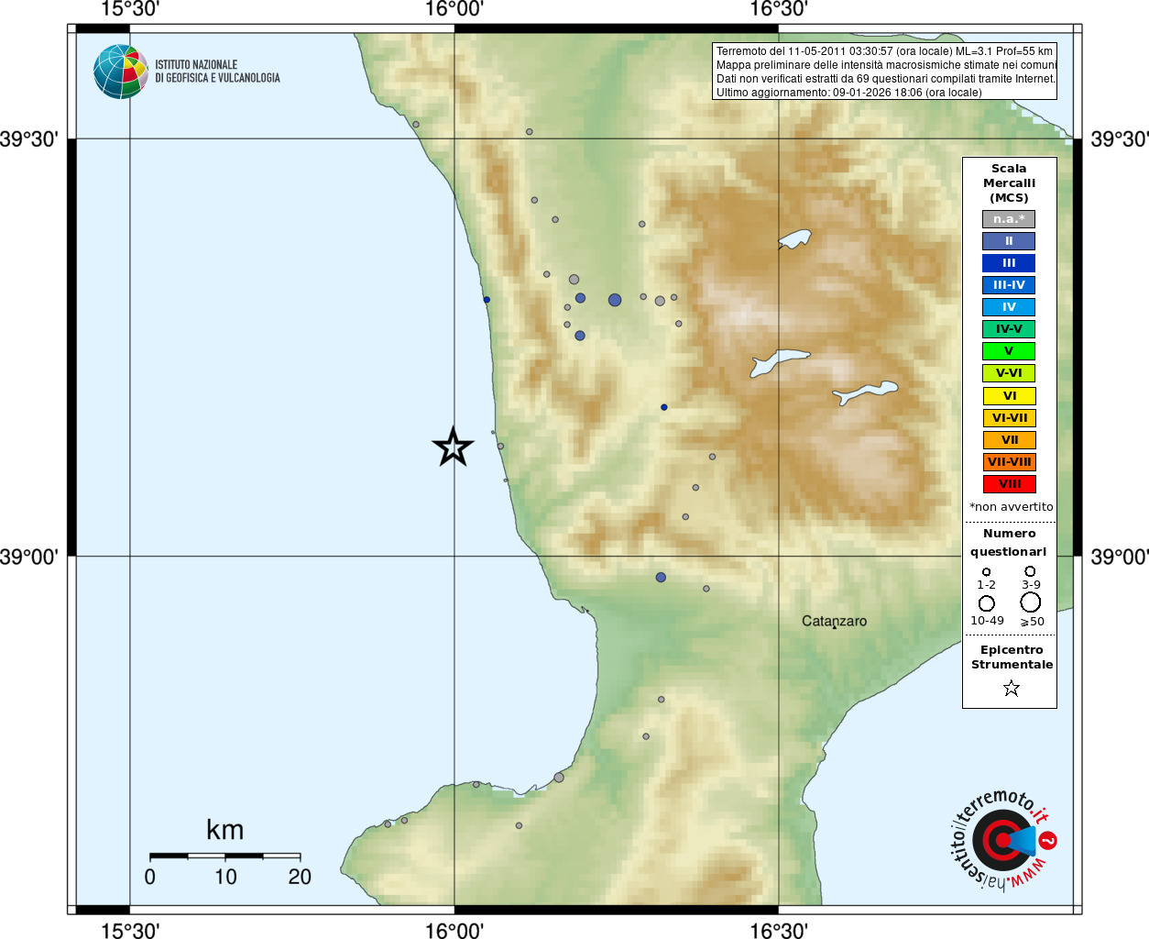1149x939 pixels.
Task: Pick the III-IV intensity legend swatch
Action: (x=1009, y=285)
